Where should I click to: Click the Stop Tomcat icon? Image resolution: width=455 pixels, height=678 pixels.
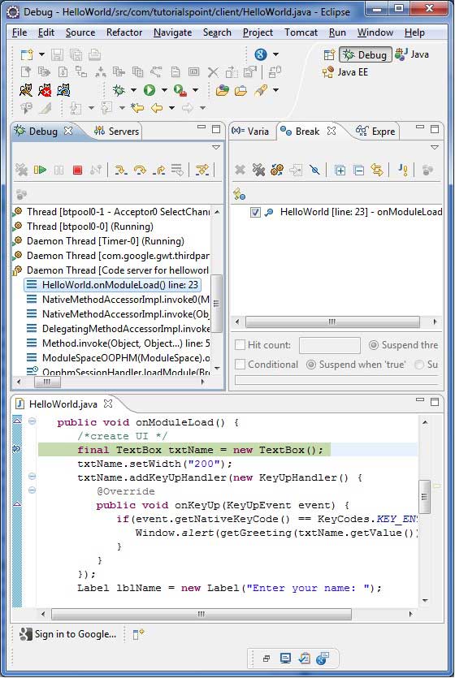pyautogui.click(x=45, y=90)
